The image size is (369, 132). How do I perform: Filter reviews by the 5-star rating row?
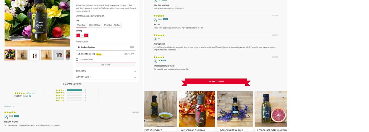click(x=60, y=90)
